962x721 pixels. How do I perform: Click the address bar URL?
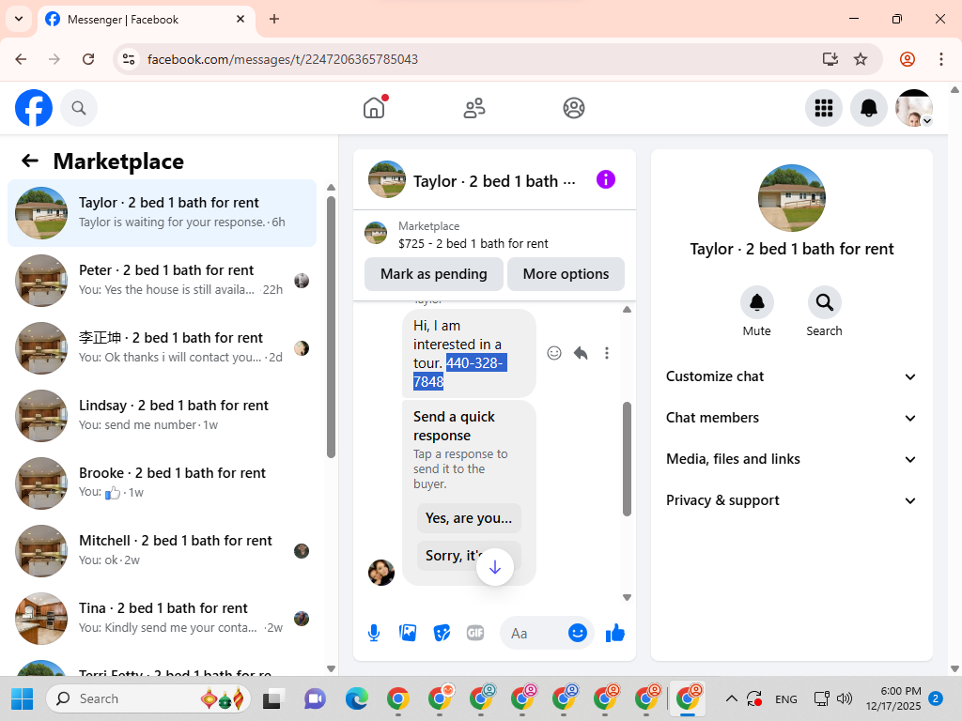[x=282, y=59]
